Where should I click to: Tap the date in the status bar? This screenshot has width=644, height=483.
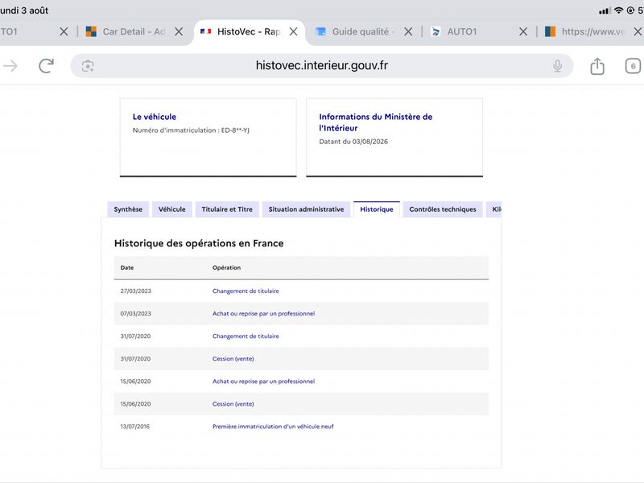point(24,10)
